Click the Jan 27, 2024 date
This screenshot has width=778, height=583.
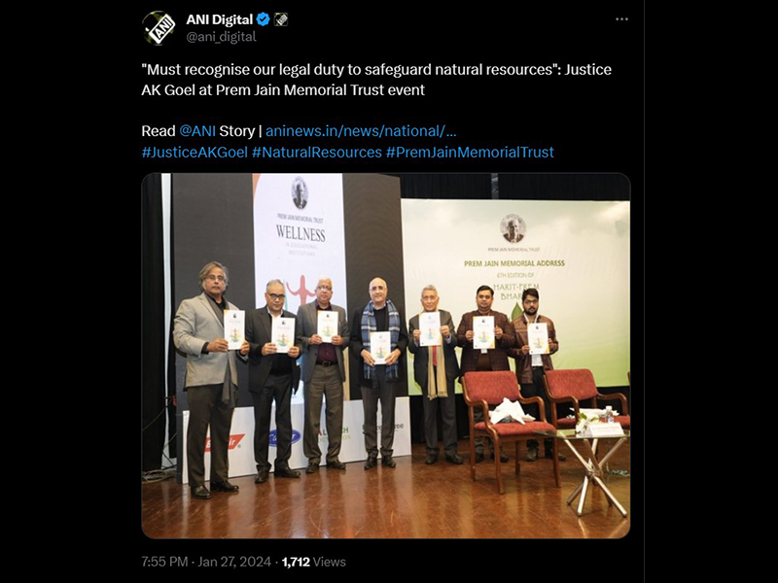click(234, 562)
